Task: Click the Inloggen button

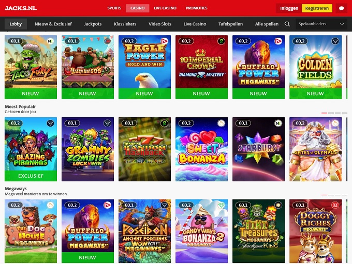Action: 289,8
